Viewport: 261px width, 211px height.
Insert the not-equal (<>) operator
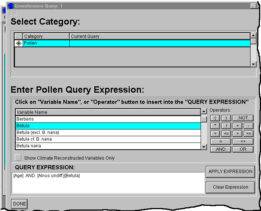[243, 141]
